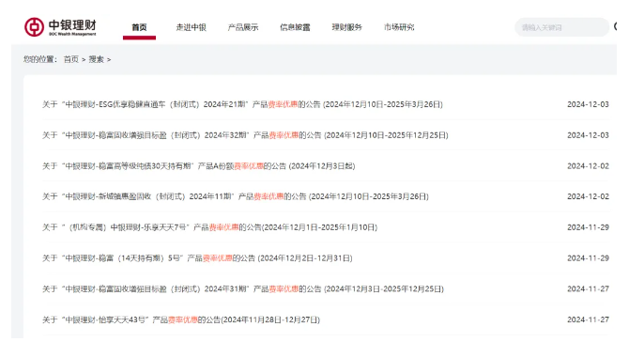Viewport: 629px width, 342px height.
Task: Open the 信息披露 menu
Action: click(x=295, y=27)
